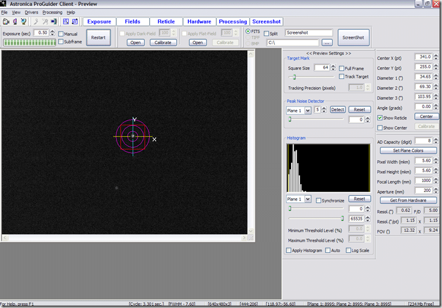Click the browse folder button beside C:\ path
This screenshot has height=308, width=442.
tap(327, 43)
